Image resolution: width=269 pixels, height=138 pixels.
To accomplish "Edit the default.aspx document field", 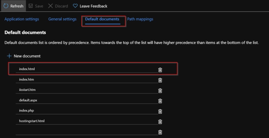I will [x=87, y=100].
